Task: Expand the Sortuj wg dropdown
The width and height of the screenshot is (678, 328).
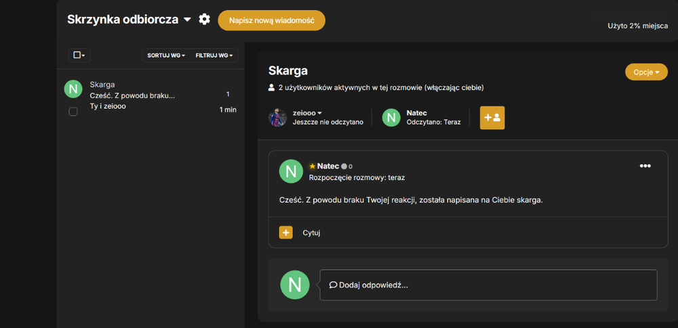Action: 166,55
